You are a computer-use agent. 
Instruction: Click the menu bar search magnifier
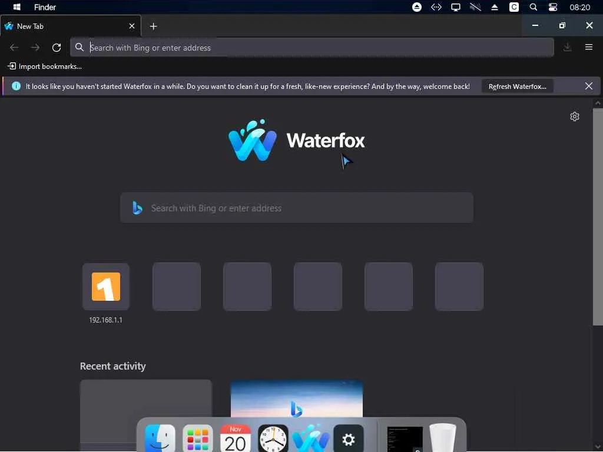pyautogui.click(x=534, y=7)
